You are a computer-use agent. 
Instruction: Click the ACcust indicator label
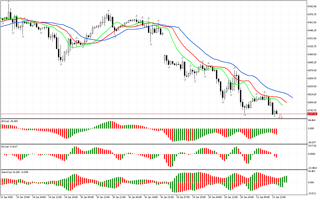point(9,146)
